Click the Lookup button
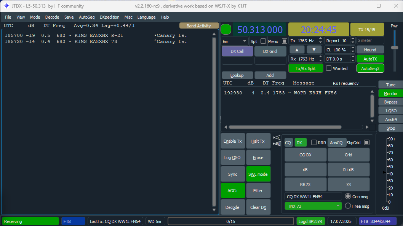 pos(237,75)
